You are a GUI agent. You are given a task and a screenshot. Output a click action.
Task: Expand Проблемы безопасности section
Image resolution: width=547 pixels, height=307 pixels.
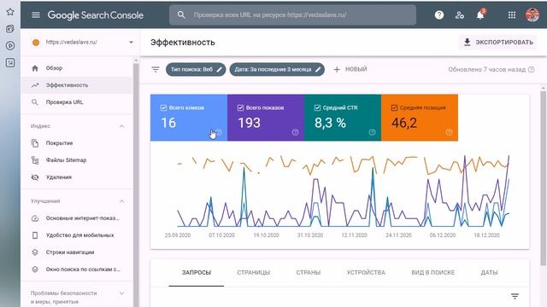[121, 293]
